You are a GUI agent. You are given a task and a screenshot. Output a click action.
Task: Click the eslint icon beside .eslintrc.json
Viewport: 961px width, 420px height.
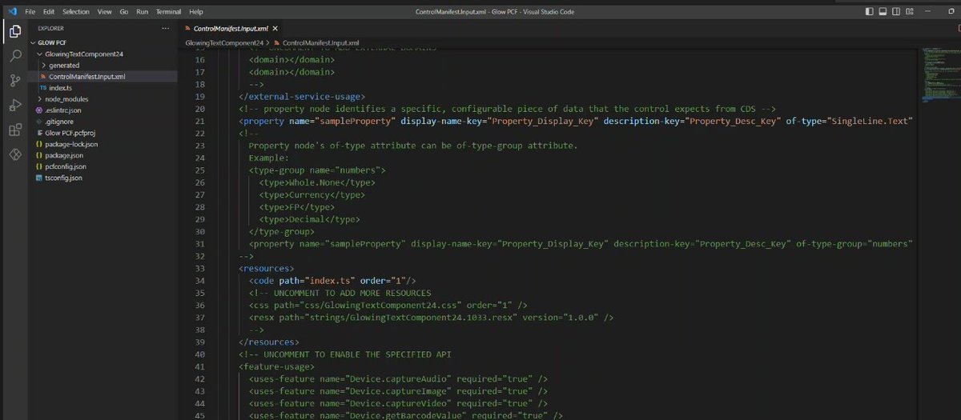click(38, 110)
